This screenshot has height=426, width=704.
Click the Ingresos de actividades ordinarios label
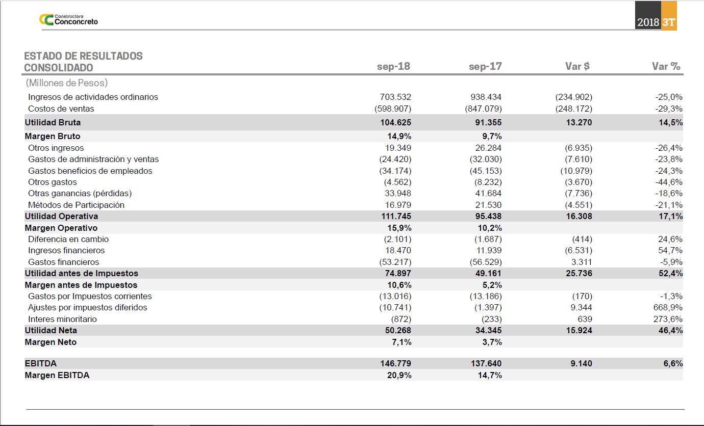pos(93,97)
